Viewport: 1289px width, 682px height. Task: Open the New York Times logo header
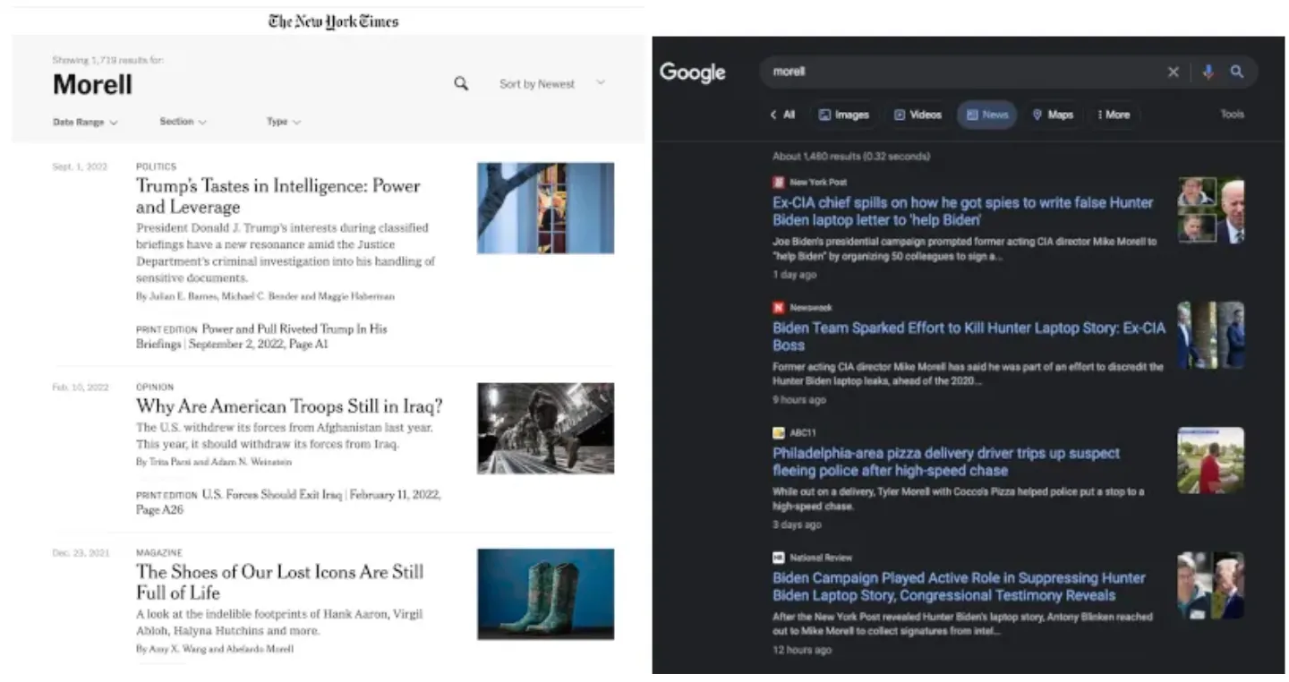point(333,21)
